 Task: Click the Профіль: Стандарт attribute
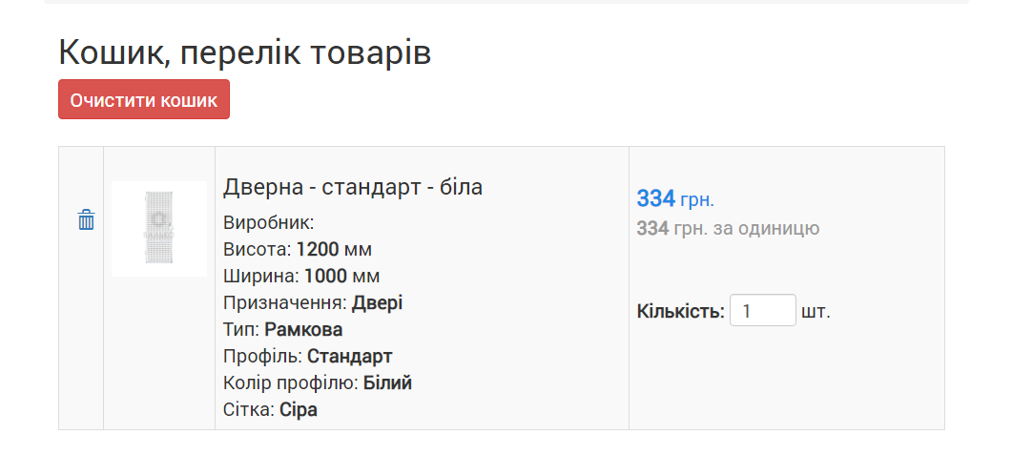tap(308, 357)
